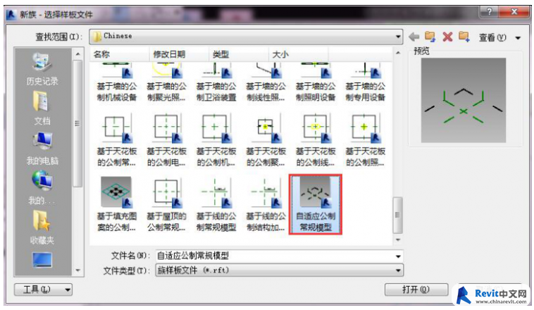
Task: Select 基于天花板的公制线 template
Action: tap(316, 140)
